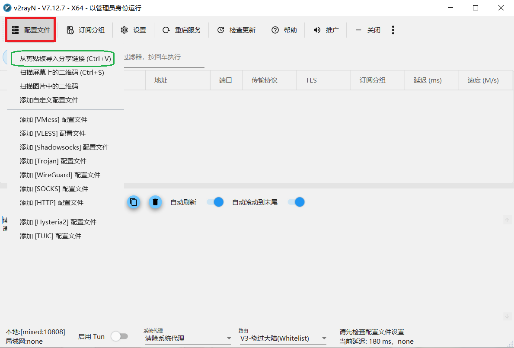Image resolution: width=514 pixels, height=348 pixels.
Task: Open 订阅分组 subscription group icon
Action: point(70,30)
